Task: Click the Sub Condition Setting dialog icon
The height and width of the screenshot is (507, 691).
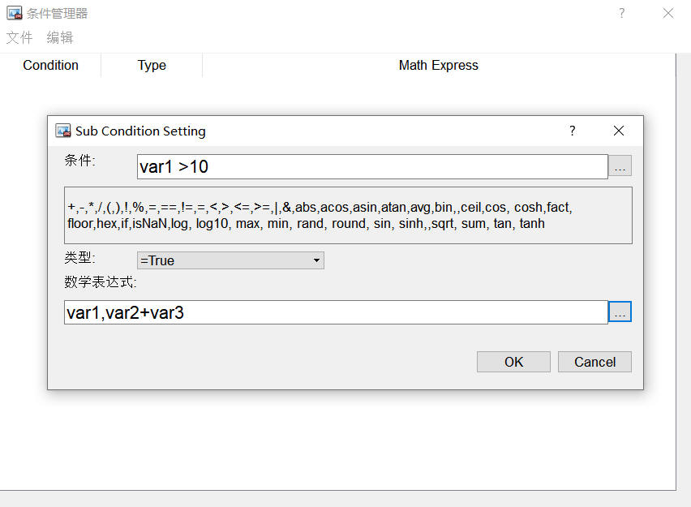Action: click(x=62, y=131)
